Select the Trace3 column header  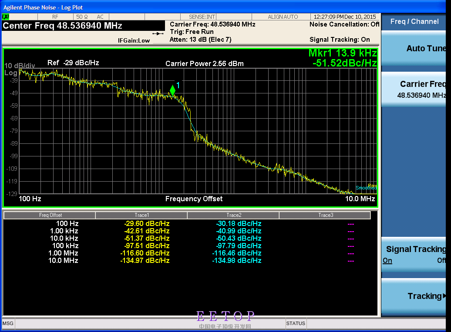click(325, 215)
